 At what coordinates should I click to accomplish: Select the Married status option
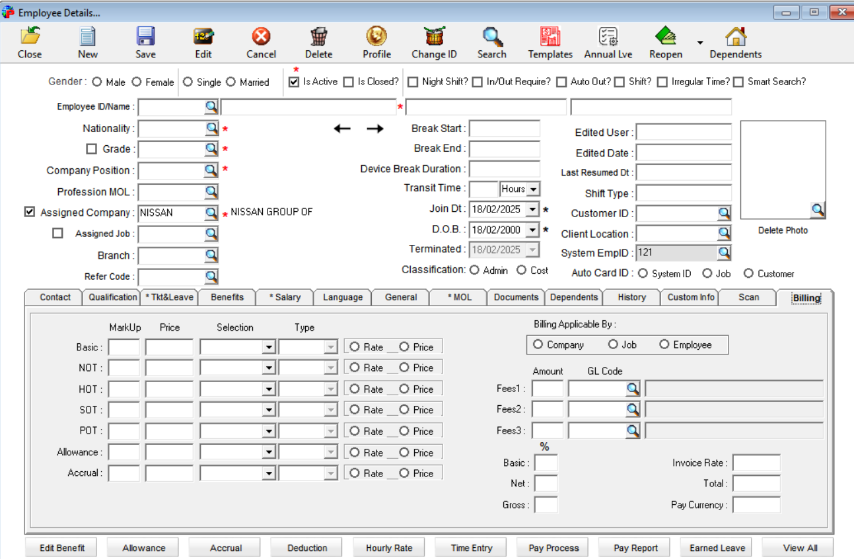(x=231, y=82)
